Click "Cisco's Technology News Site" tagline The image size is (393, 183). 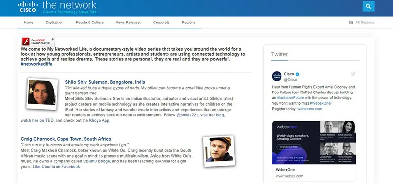(x=69, y=12)
